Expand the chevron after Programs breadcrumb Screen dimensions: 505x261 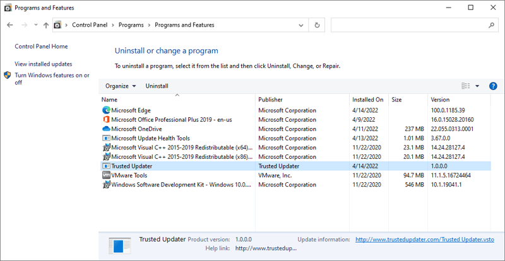click(x=150, y=25)
